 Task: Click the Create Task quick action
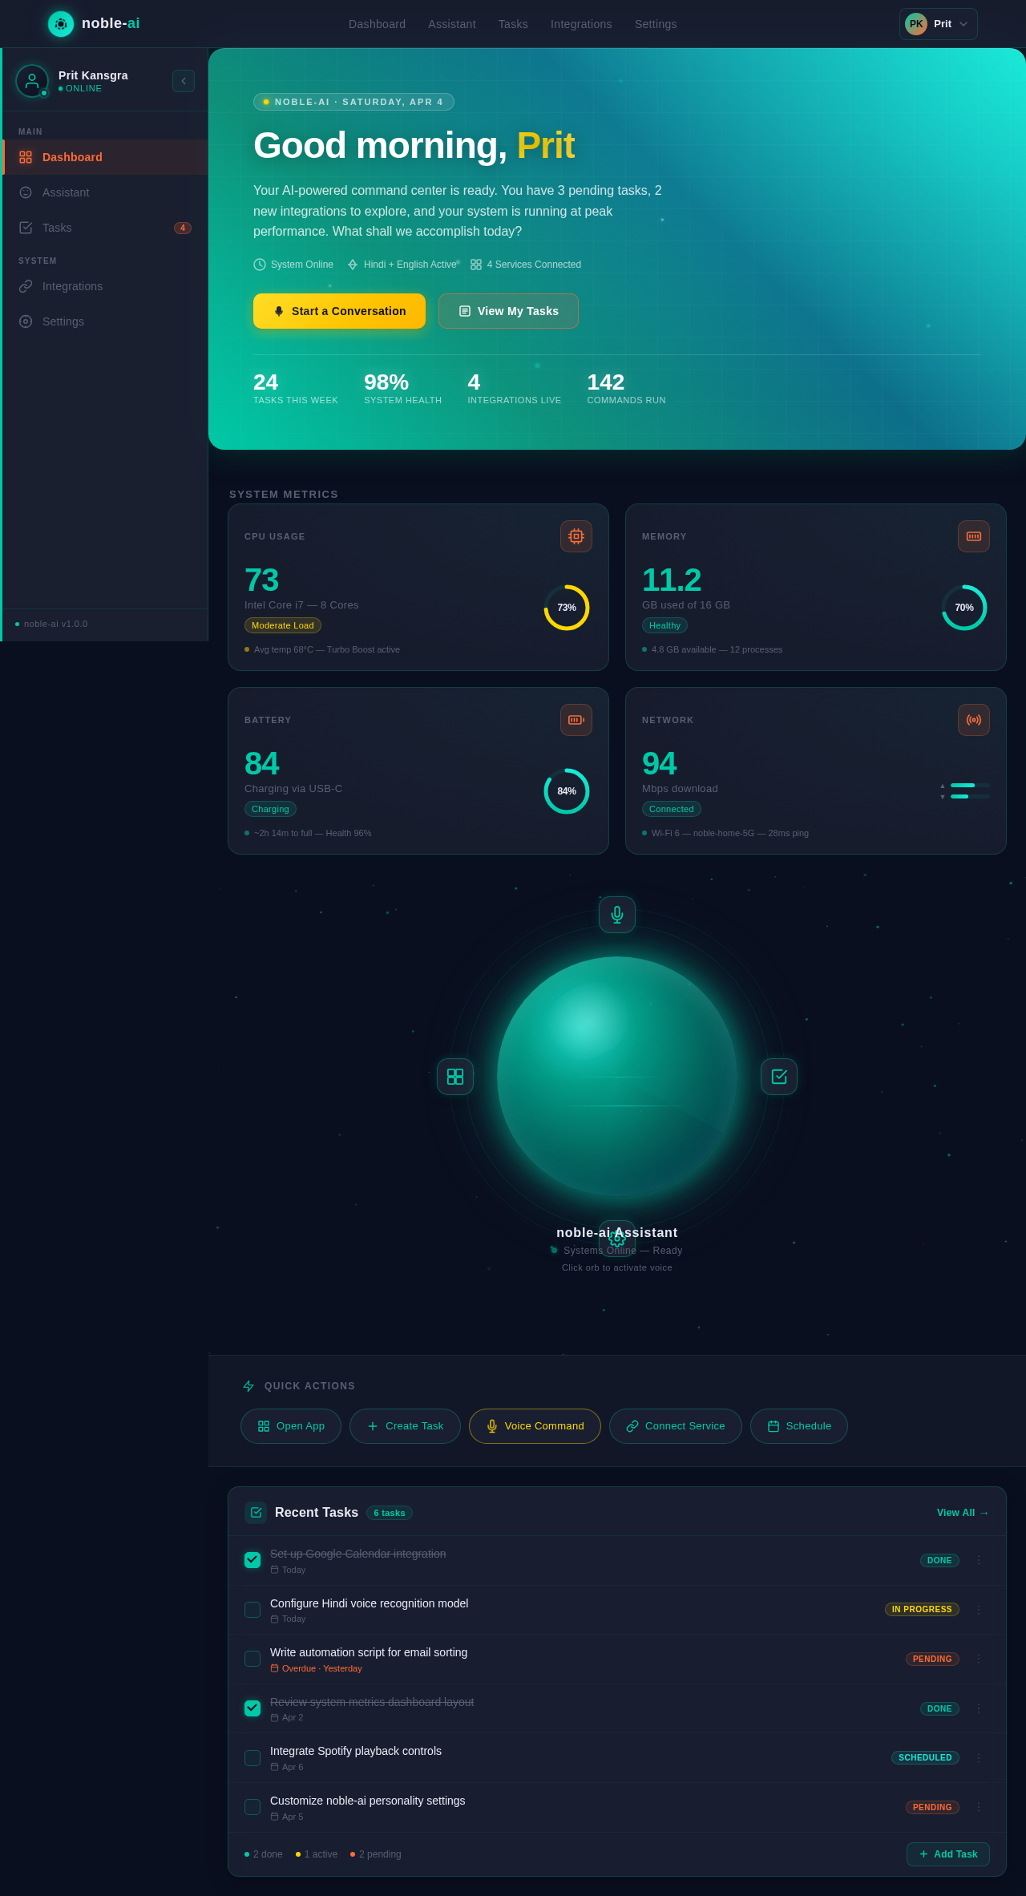click(405, 1426)
